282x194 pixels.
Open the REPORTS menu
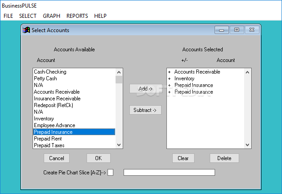tap(77, 16)
